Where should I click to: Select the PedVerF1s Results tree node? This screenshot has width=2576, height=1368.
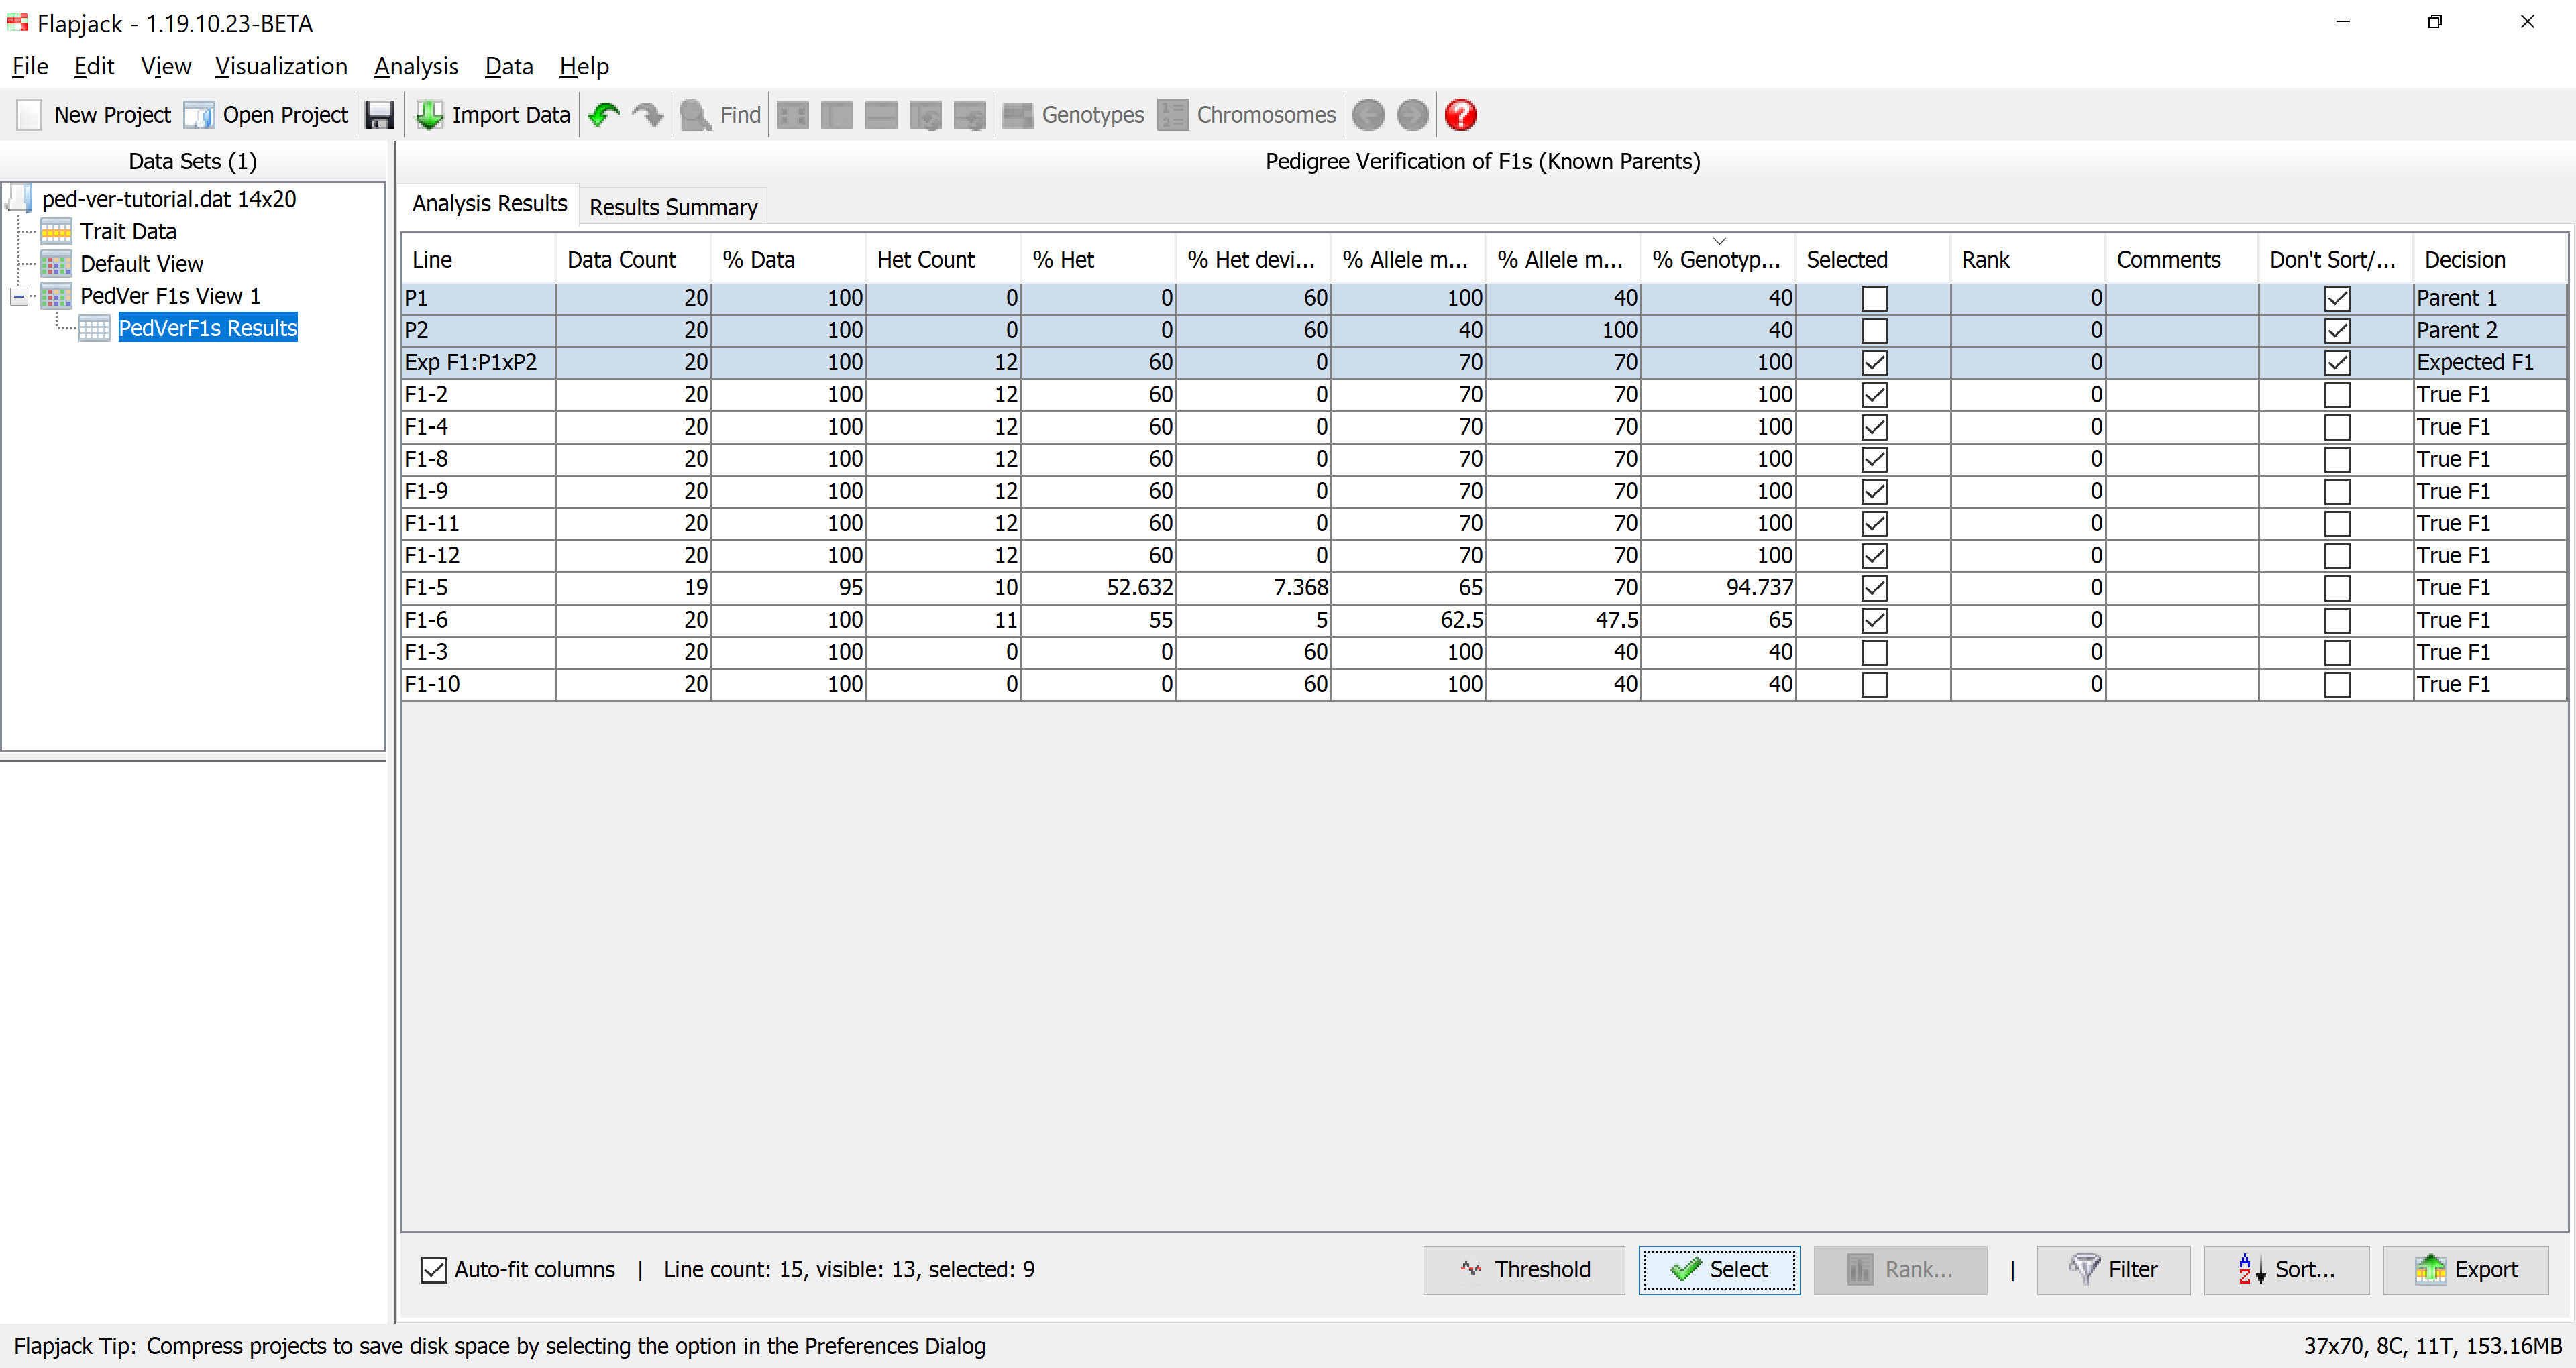[208, 328]
